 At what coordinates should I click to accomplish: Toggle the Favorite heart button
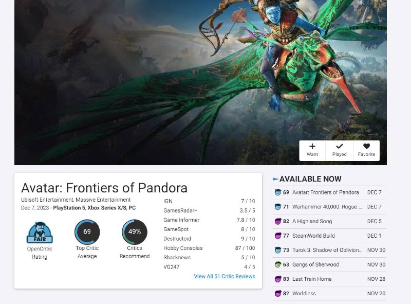click(366, 151)
